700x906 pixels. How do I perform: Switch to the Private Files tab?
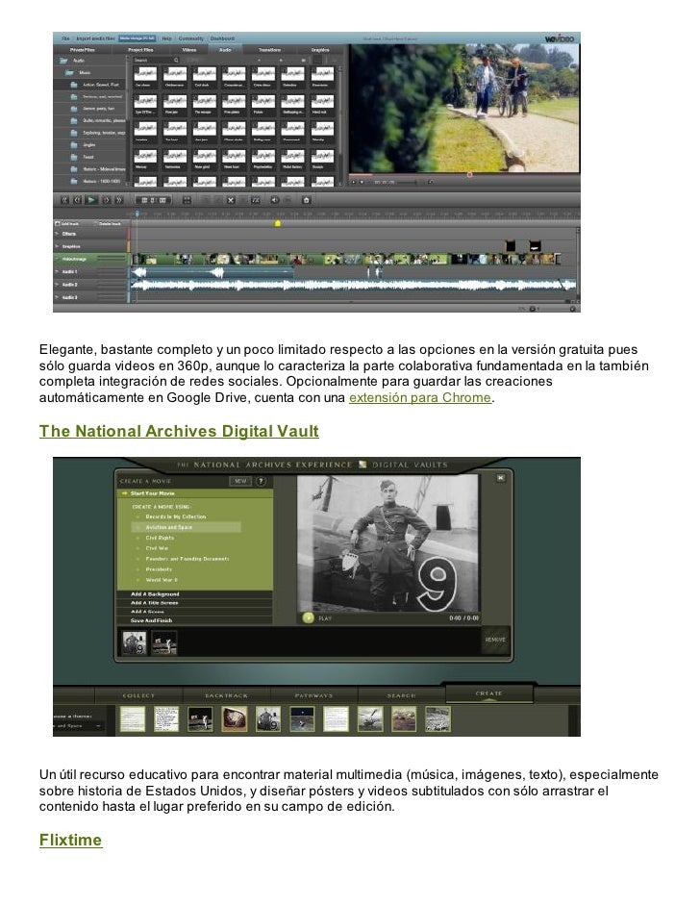(x=83, y=50)
